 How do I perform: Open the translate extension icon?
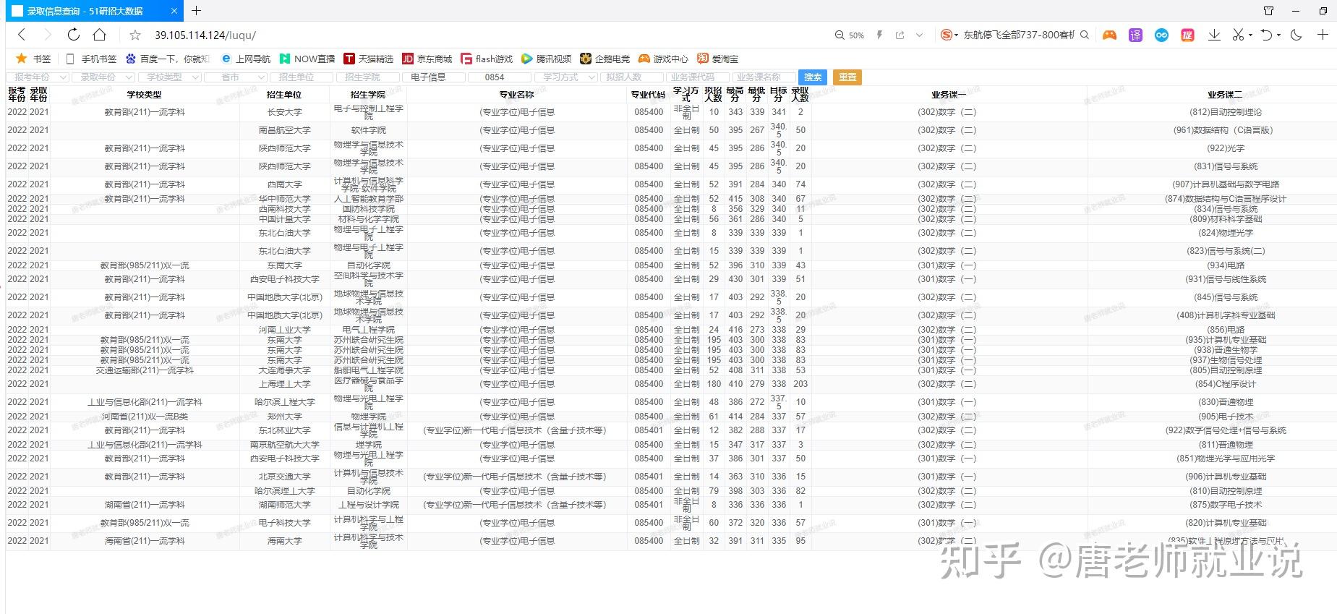(1135, 35)
